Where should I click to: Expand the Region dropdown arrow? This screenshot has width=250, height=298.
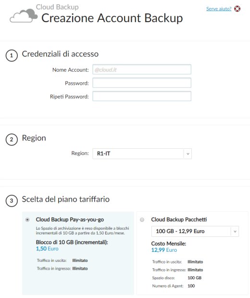click(187, 154)
